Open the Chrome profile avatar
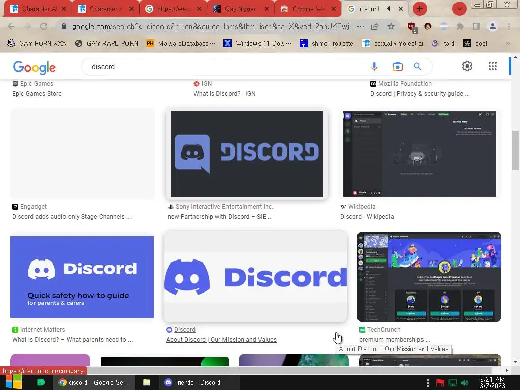This screenshot has height=390, width=520. point(493,26)
